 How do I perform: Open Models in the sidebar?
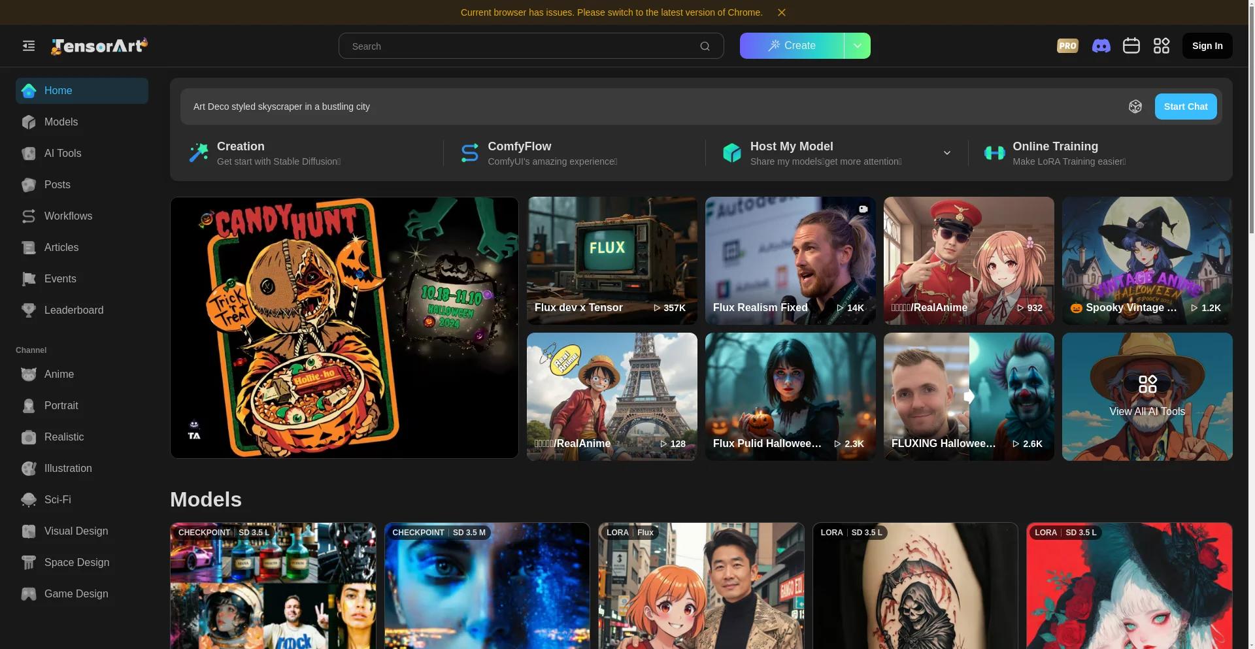click(82, 122)
